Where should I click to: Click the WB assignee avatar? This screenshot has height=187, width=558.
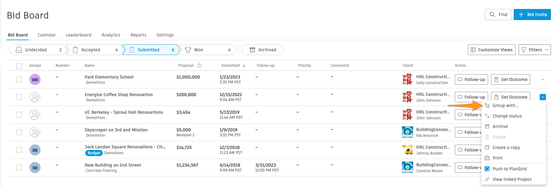pos(35,80)
